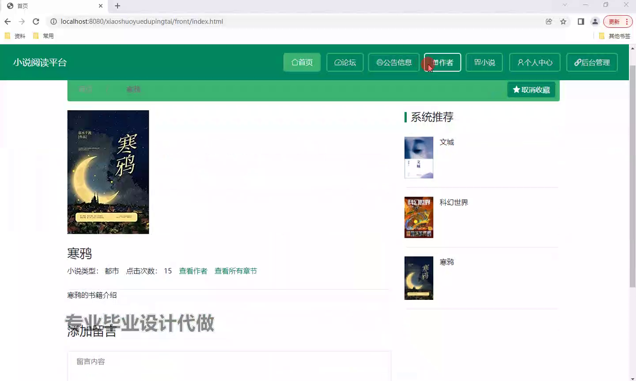Click browser back arrow

pos(8,21)
